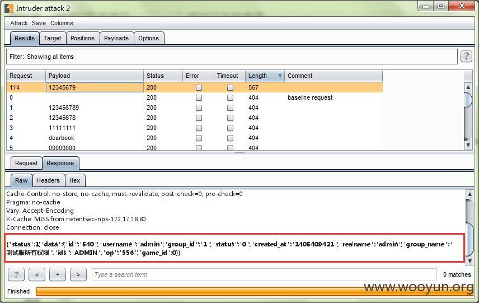Switch to the Positions tab
The image size is (479, 303).
pos(82,38)
